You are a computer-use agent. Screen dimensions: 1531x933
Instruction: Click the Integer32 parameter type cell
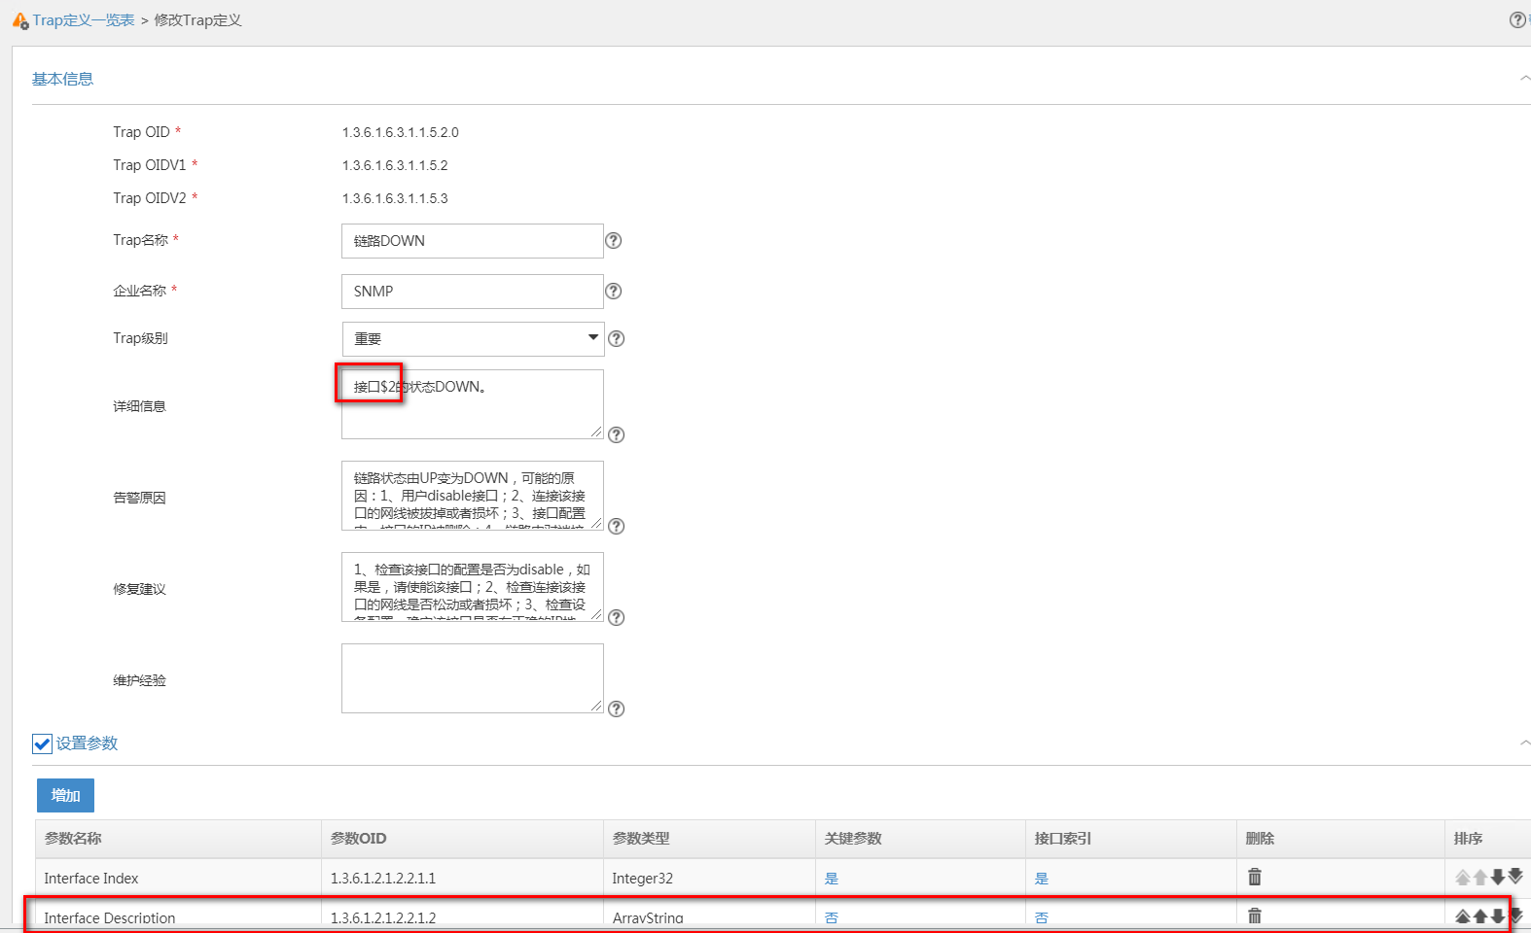pyautogui.click(x=709, y=879)
